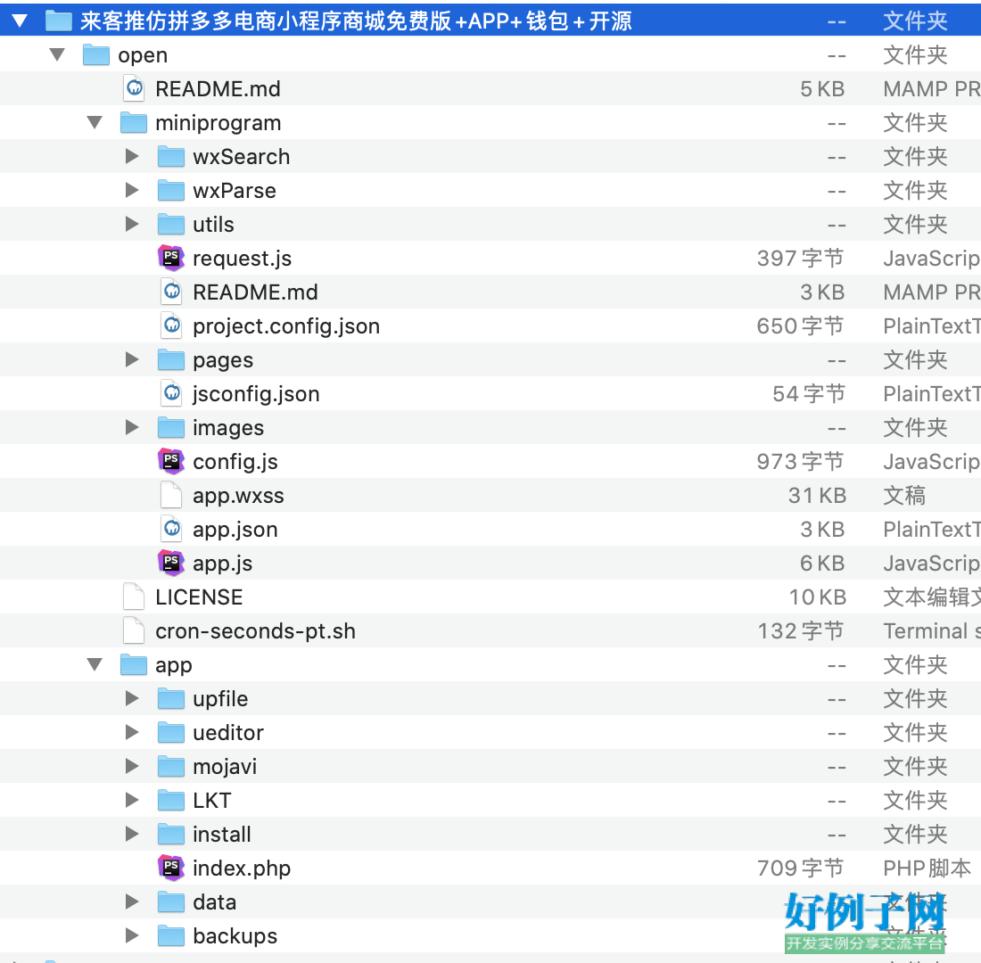
Task: Select the ueditor folder icon
Action: pos(171,732)
